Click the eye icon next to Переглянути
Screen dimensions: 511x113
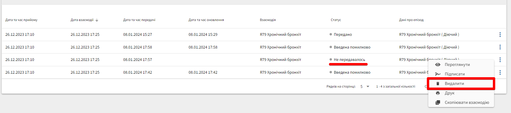(x=438, y=64)
